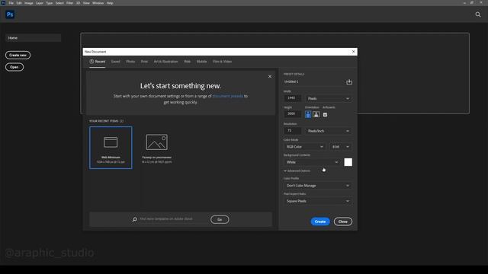The height and width of the screenshot is (274, 488).
Task: Open the Edit menu
Action: pyautogui.click(x=19, y=3)
